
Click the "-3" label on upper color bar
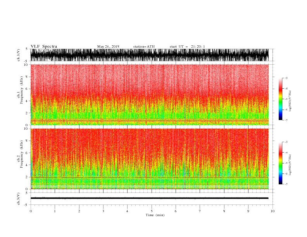pyautogui.click(x=286, y=78)
